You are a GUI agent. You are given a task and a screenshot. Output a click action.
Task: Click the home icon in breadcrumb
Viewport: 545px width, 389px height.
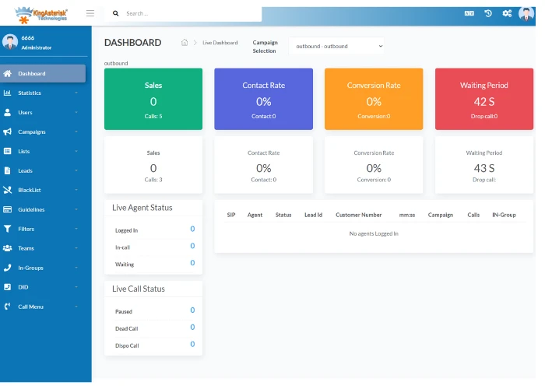tap(185, 42)
